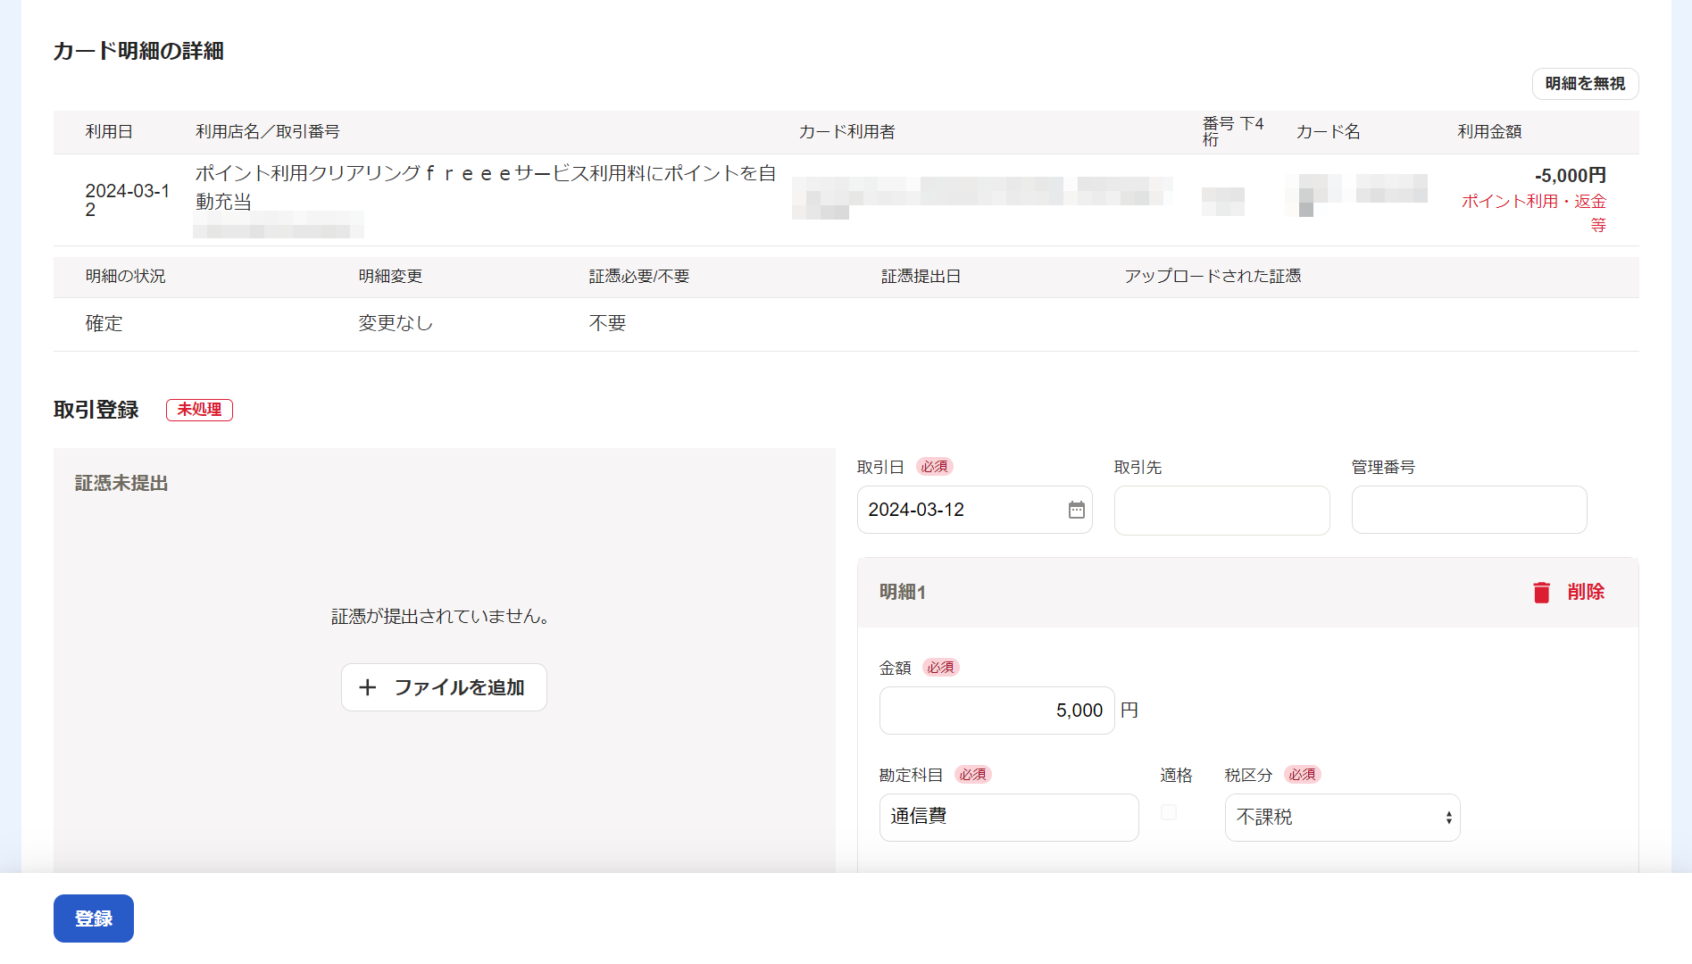Image resolution: width=1692 pixels, height=964 pixels.
Task: Click the 必須 badge next to 税区分
Action: pos(1302,775)
